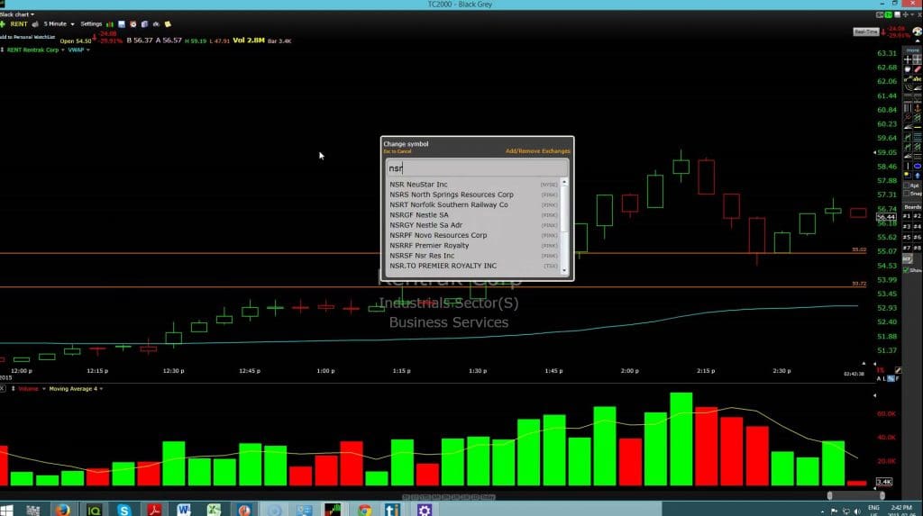The width and height of the screenshot is (923, 516).
Task: Click the 56.44 current price label
Action: click(886, 216)
